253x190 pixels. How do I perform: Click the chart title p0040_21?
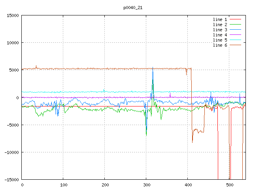coord(133,8)
